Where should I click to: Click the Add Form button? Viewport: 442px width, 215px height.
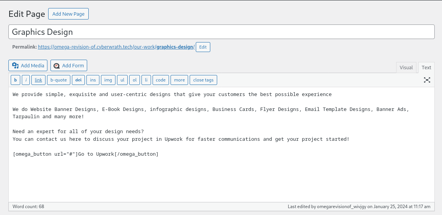coord(69,65)
